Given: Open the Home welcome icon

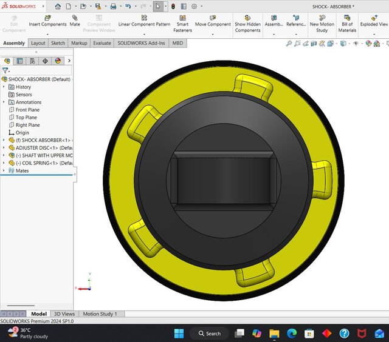Looking at the screenshot, I should tap(58, 7).
